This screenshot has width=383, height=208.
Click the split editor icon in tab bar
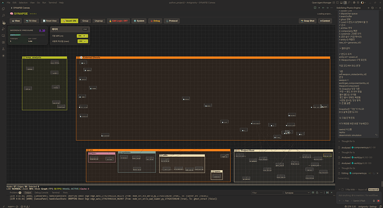click(x=315, y=8)
